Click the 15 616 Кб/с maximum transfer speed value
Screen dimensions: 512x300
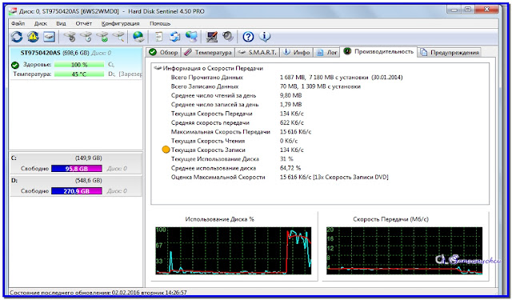tap(295, 132)
